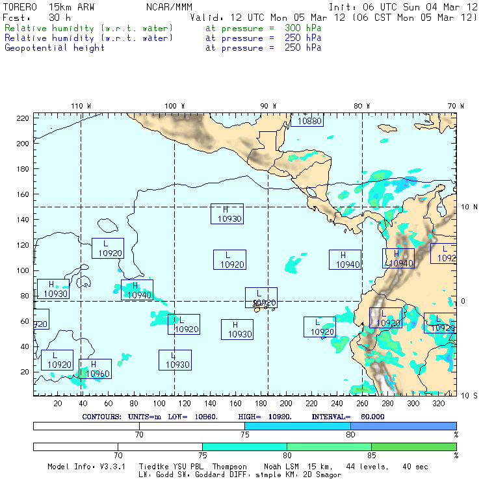Click the L 10930 low-pressure label box

point(175,360)
